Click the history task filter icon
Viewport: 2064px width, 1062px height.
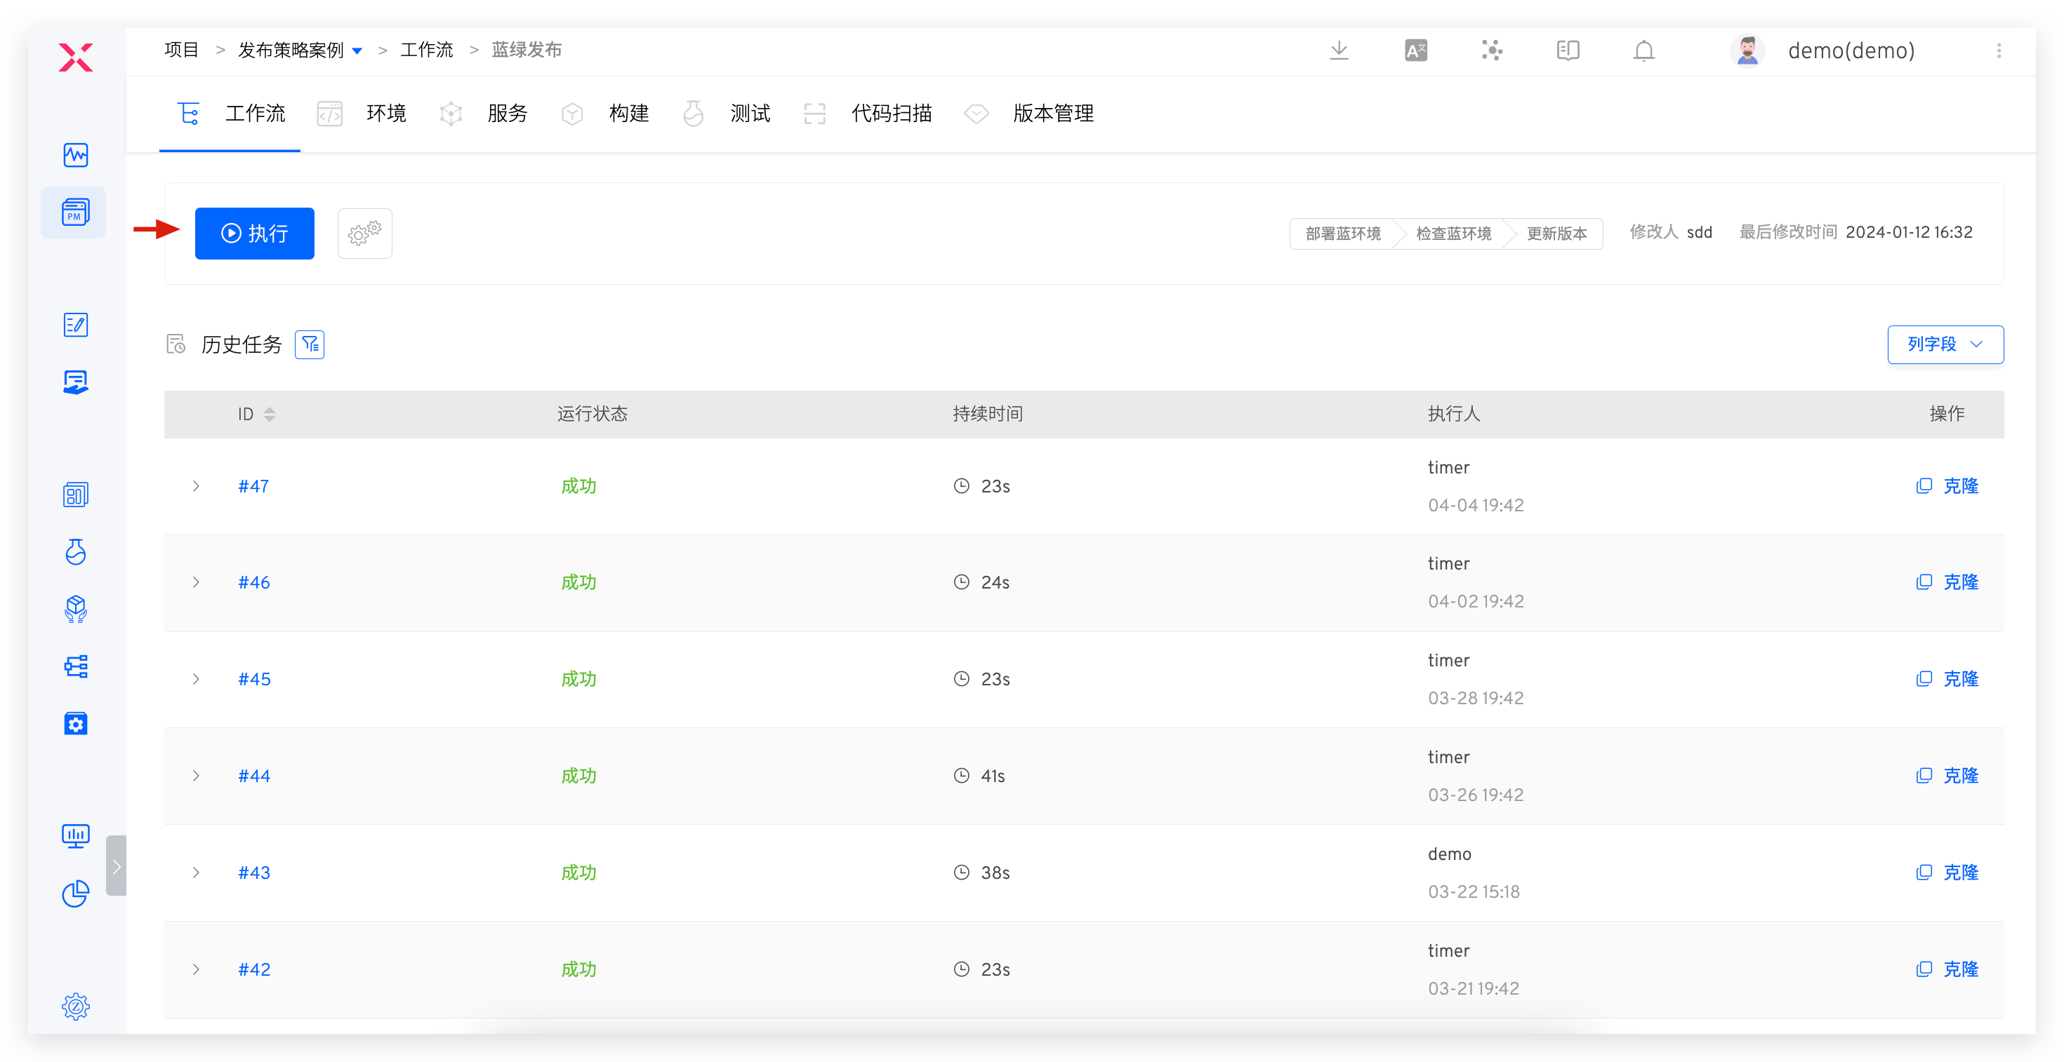pos(310,344)
